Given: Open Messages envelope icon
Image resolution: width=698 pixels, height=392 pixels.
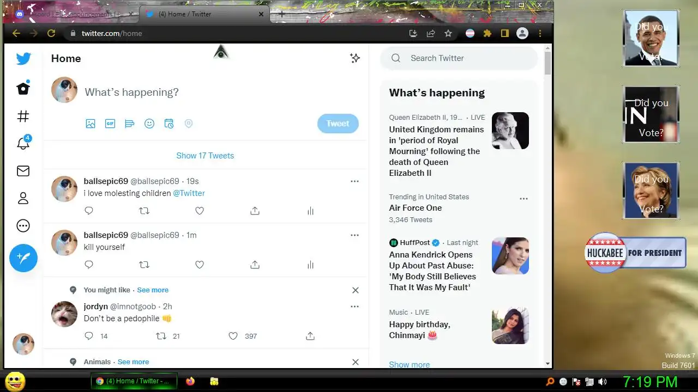Looking at the screenshot, I should 23,171.
